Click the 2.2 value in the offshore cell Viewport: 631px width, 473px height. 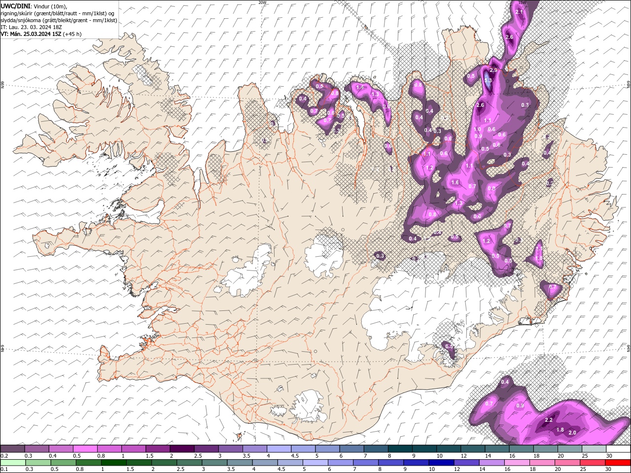pyautogui.click(x=549, y=420)
